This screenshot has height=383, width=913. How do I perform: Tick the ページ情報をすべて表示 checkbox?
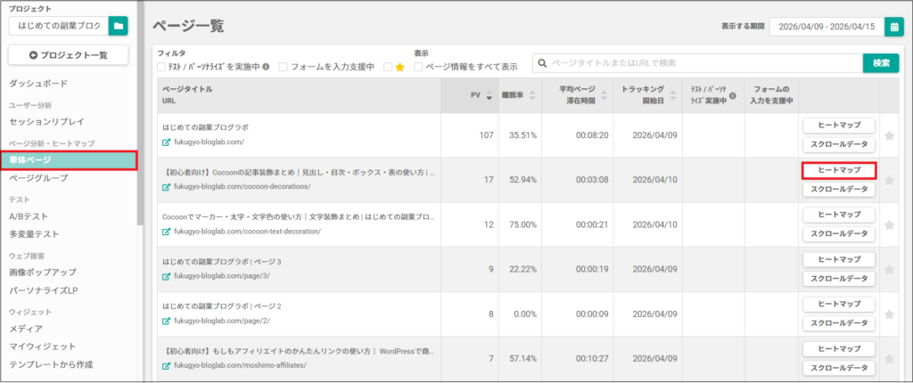419,67
